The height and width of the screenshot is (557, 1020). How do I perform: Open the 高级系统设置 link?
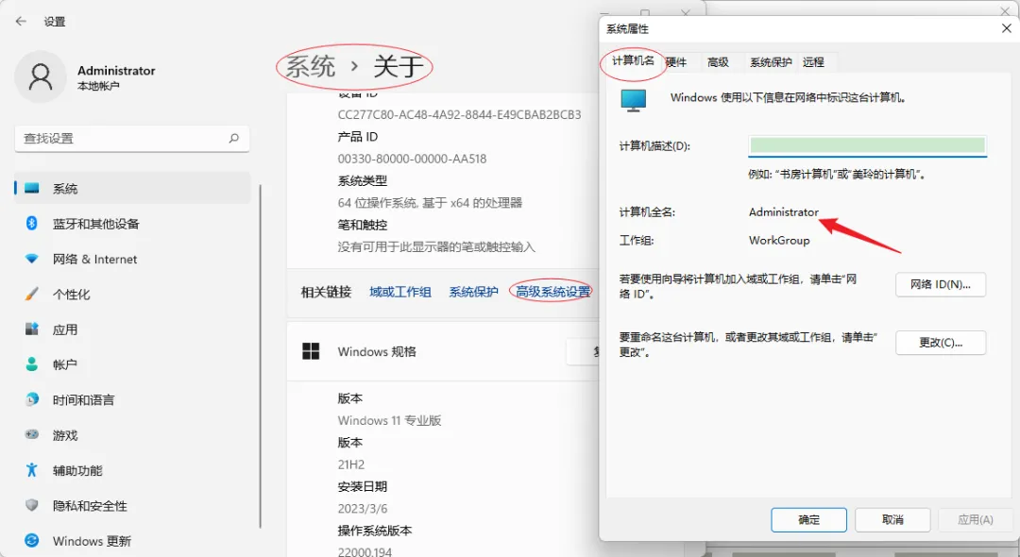pos(552,292)
